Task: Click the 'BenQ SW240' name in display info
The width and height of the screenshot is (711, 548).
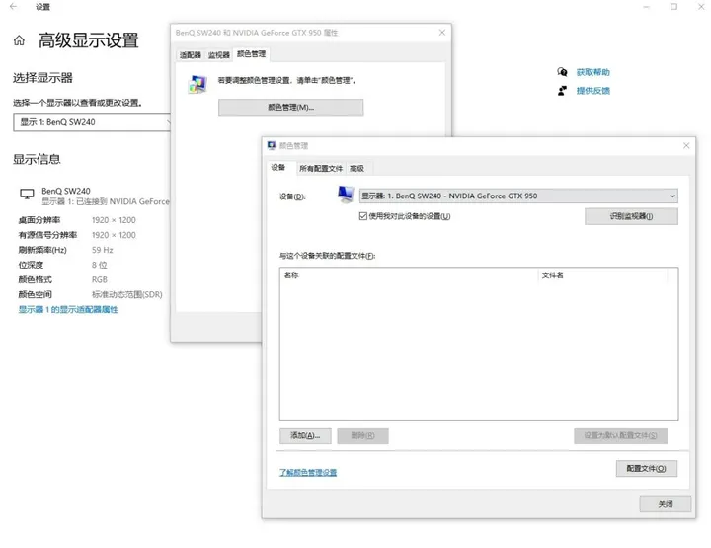Action: tap(66, 191)
